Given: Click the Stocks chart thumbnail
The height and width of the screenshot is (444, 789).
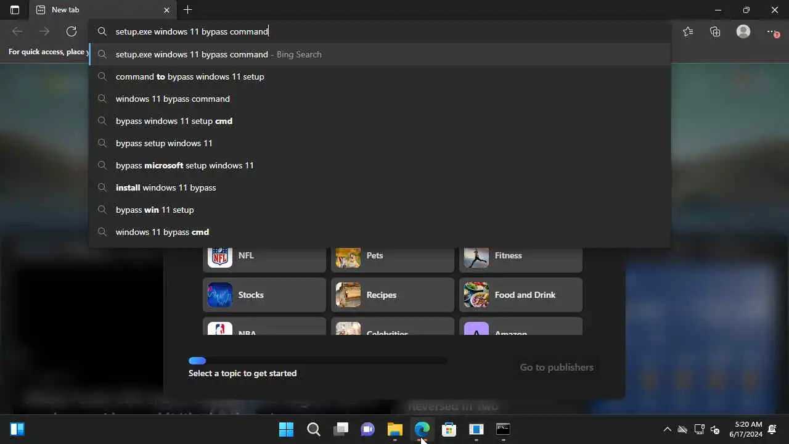Looking at the screenshot, I should click(x=220, y=295).
